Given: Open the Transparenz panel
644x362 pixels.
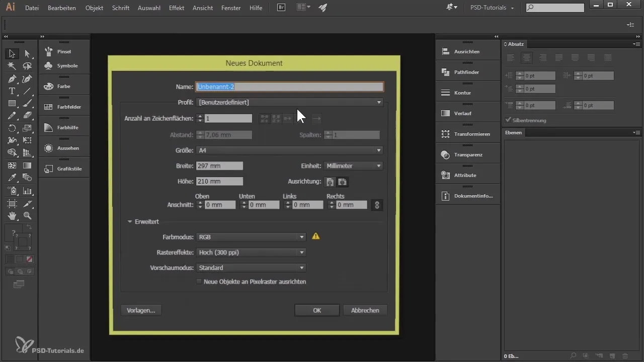Looking at the screenshot, I should 468,155.
